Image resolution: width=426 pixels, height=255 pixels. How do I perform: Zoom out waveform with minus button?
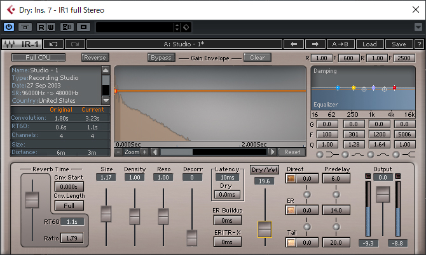click(118, 152)
